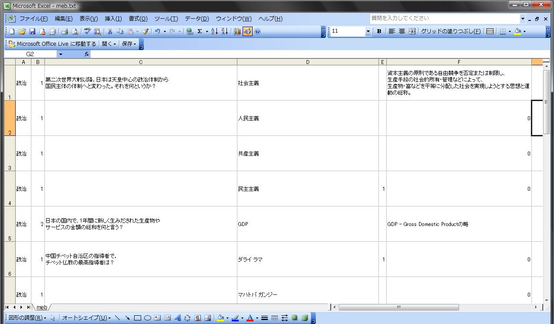Viewport: 554px width, 324px height.
Task: Click the question input field 質問を入力してください
Action: point(444,19)
